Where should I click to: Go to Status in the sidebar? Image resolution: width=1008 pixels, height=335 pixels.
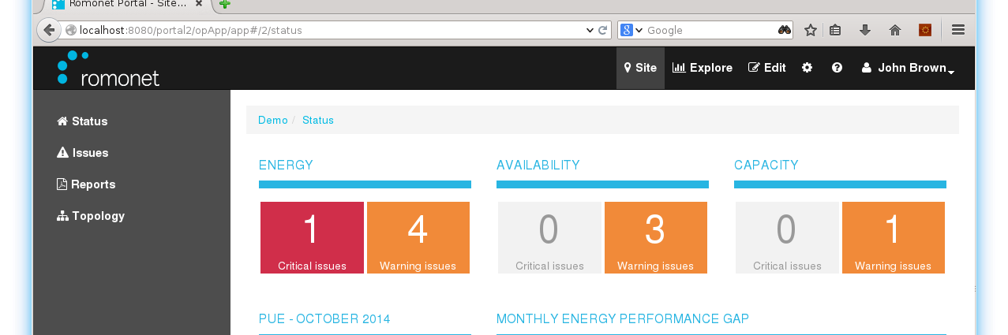82,121
